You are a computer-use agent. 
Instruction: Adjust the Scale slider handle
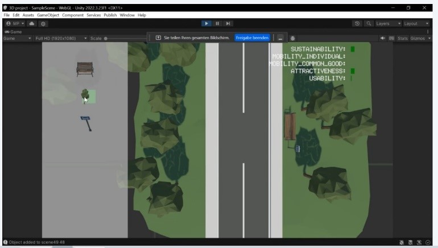pyautogui.click(x=105, y=38)
